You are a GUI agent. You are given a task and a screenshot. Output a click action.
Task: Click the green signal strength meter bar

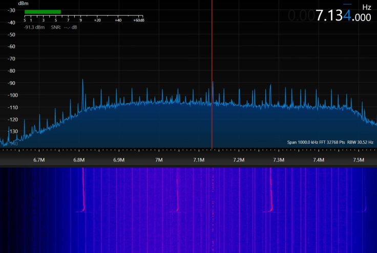point(43,11)
